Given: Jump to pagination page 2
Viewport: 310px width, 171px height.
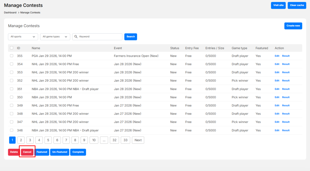Looking at the screenshot, I should coord(21,140).
